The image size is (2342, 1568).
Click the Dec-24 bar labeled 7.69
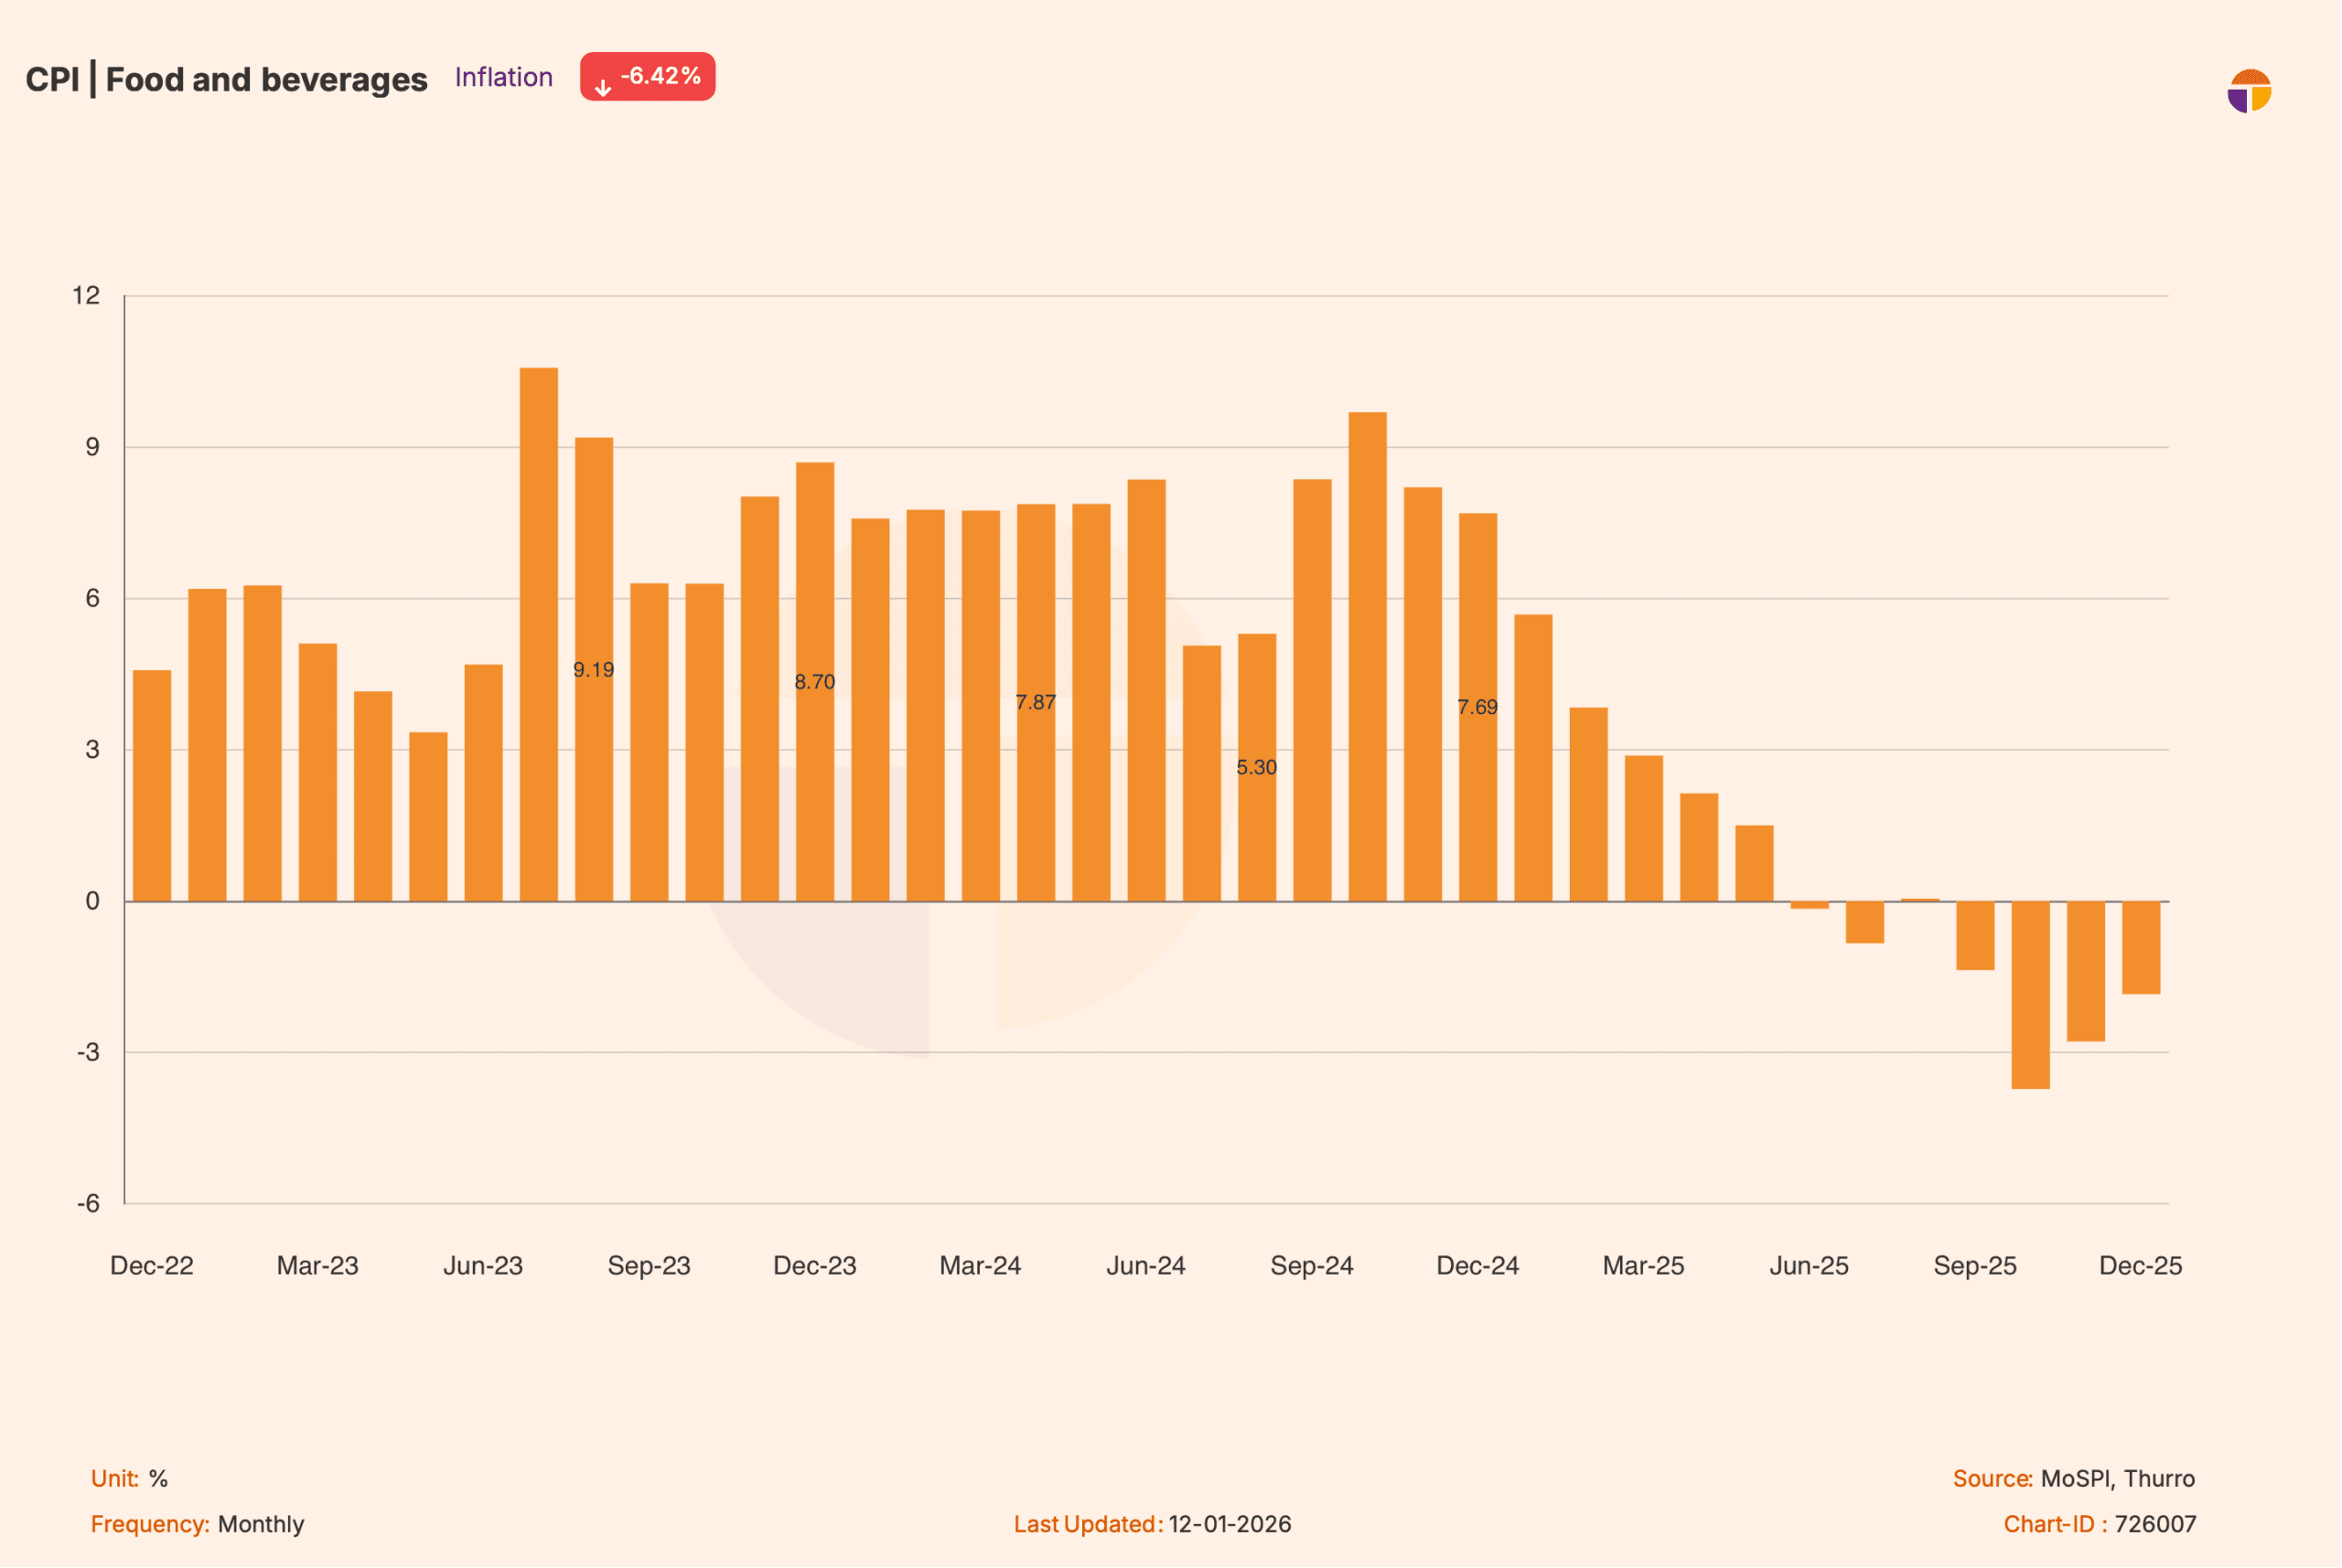coord(1478,707)
